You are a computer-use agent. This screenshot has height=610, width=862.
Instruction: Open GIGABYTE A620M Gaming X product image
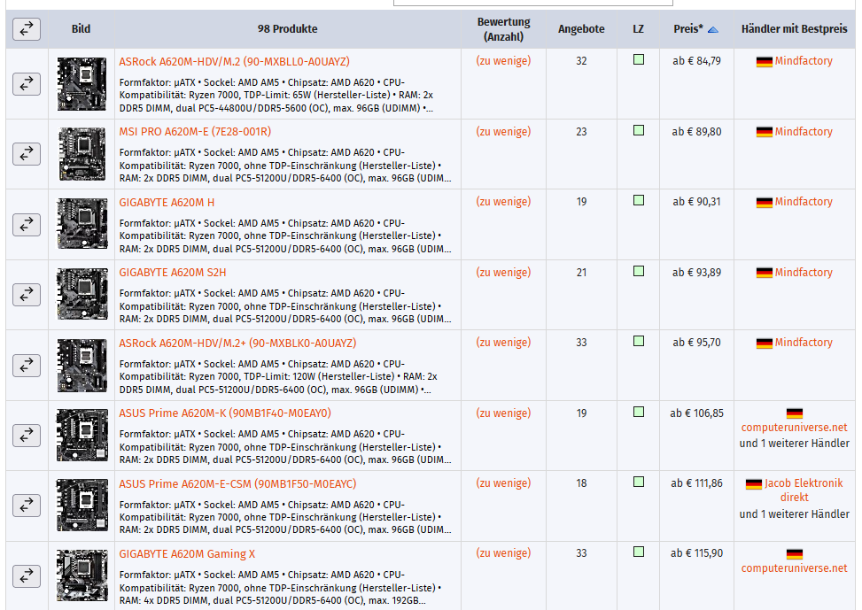[x=82, y=576]
